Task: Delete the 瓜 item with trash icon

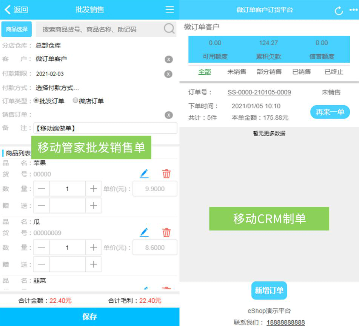Action: tap(166, 232)
